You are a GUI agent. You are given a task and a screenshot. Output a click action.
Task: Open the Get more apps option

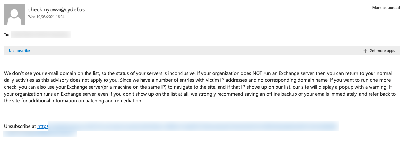pyautogui.click(x=379, y=51)
